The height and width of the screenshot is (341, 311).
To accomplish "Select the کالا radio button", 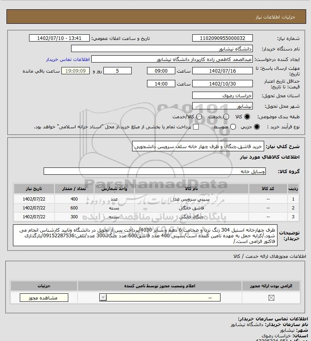I will [247, 117].
